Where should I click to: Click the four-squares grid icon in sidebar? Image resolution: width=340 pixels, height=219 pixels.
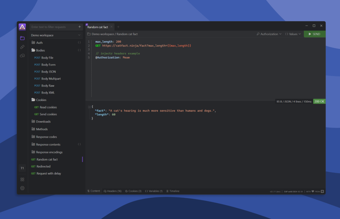tap(22, 180)
